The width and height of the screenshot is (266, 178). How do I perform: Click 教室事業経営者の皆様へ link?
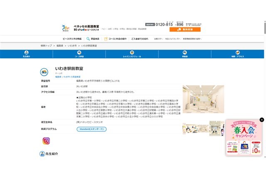pos(192,39)
